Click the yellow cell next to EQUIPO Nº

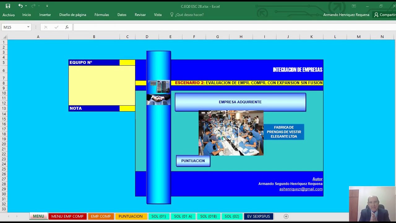[127, 63]
